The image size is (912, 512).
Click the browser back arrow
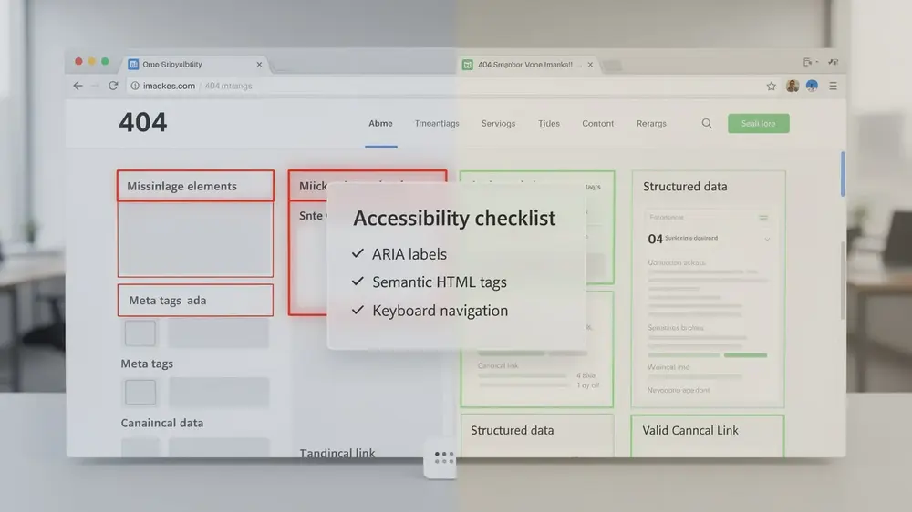78,86
